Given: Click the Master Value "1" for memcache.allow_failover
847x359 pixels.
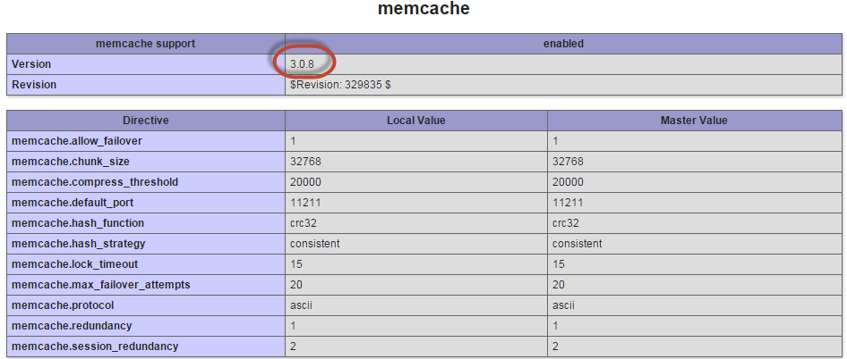Looking at the screenshot, I should point(555,141).
